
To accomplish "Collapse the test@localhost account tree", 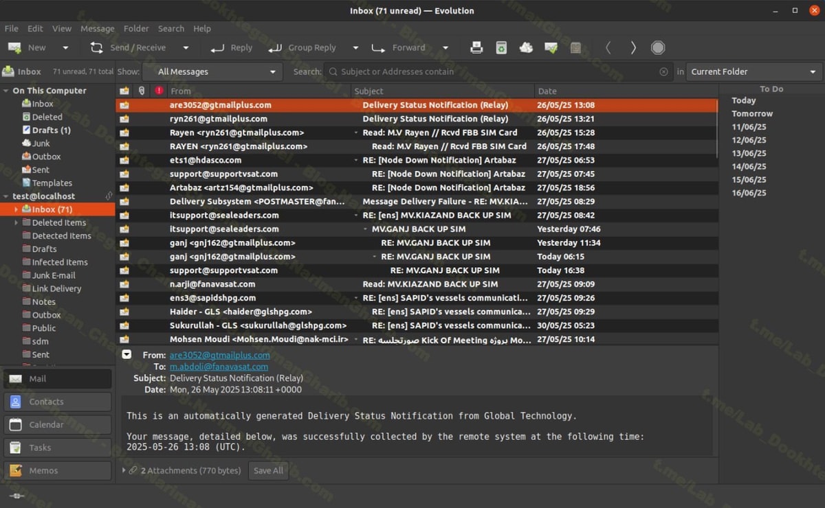I will click(6, 196).
